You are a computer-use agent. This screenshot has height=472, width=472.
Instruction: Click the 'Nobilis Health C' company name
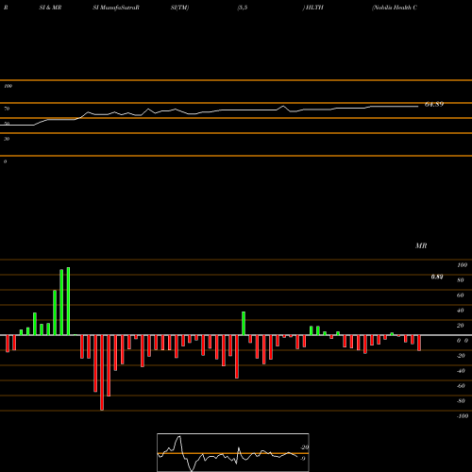(395, 8)
